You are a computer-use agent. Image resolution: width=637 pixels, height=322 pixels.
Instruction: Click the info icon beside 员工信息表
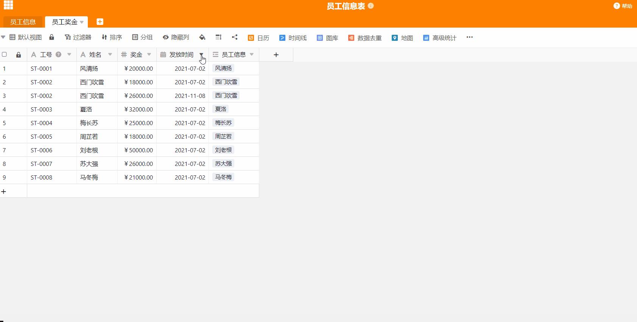[x=371, y=6]
